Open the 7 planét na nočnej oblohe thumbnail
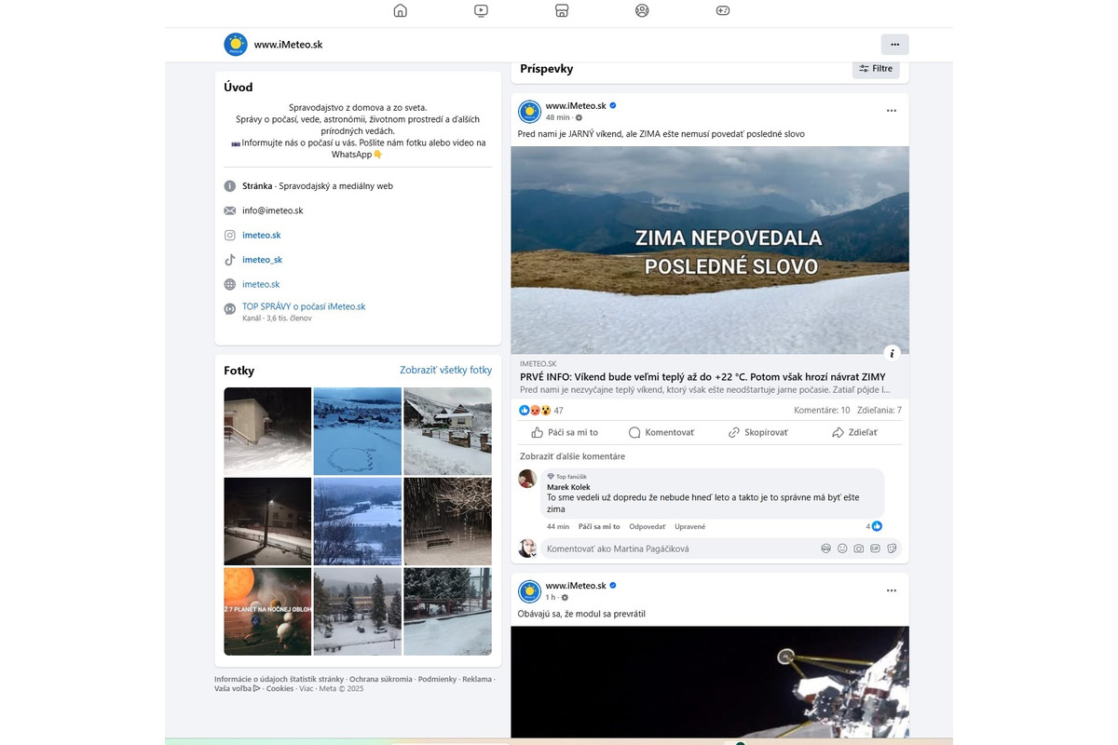 click(x=267, y=612)
